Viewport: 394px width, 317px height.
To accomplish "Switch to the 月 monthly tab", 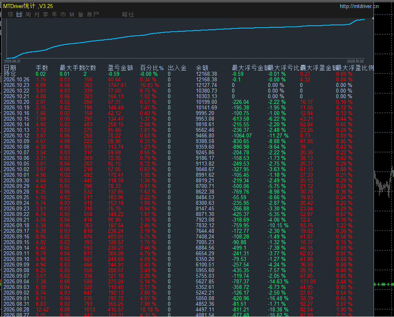I will (37, 14).
